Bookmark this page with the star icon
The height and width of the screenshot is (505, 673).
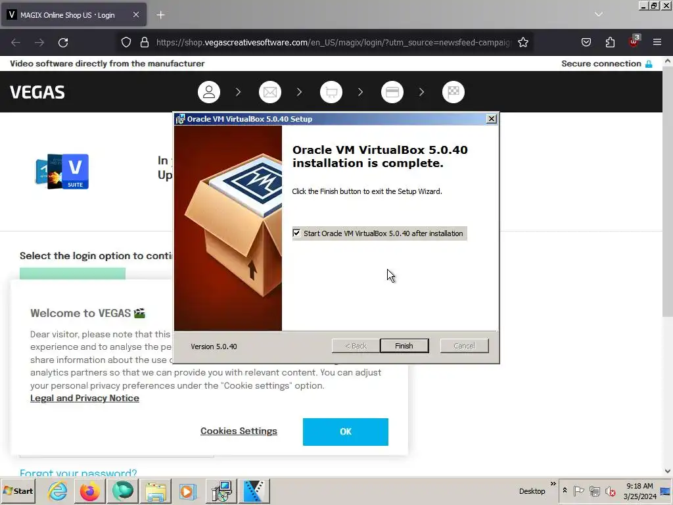pos(522,42)
